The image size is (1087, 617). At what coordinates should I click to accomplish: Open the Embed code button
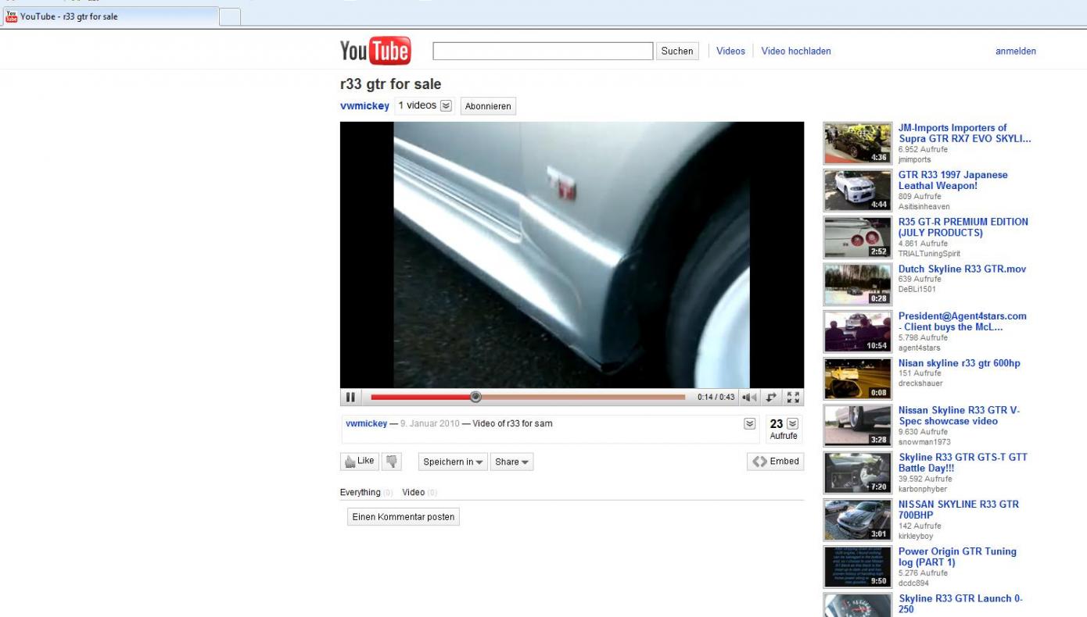(775, 462)
